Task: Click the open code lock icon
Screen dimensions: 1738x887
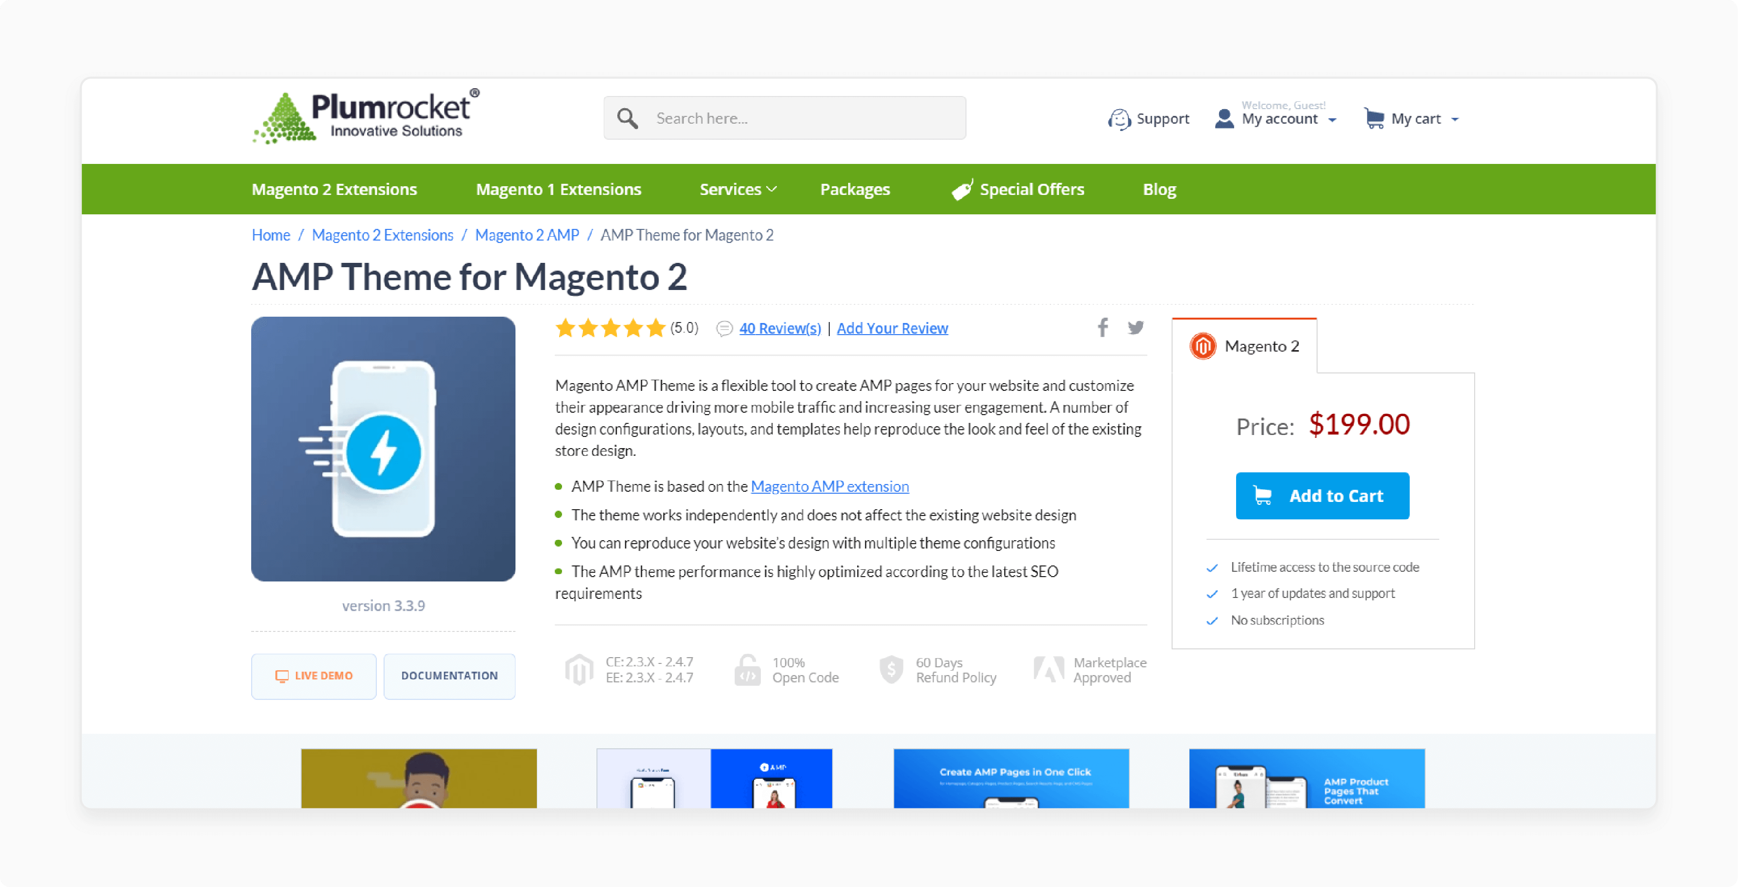Action: point(748,670)
